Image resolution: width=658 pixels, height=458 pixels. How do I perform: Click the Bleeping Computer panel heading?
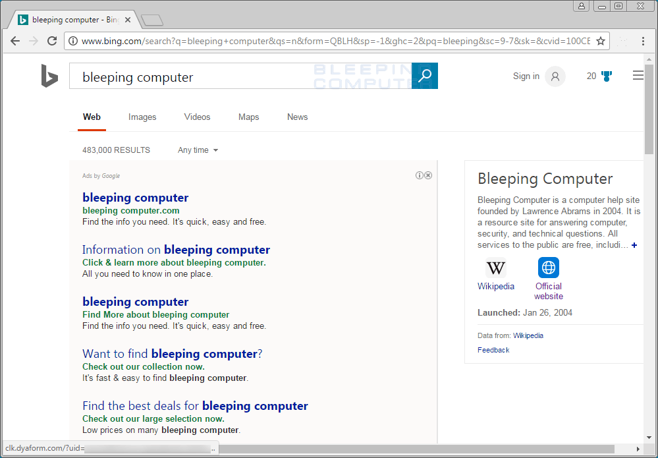pos(545,179)
